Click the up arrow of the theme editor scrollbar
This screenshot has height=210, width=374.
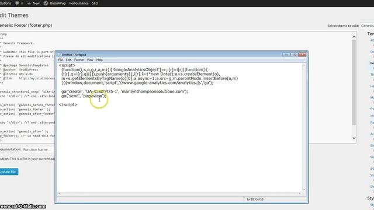(354, 37)
